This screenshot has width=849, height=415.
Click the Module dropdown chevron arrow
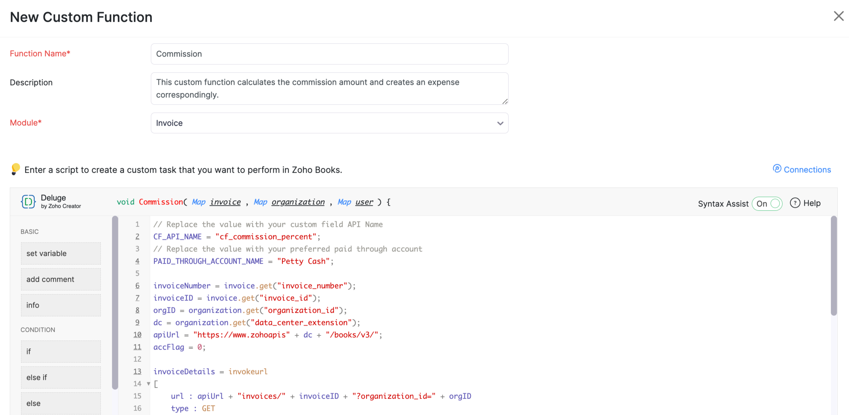point(500,123)
